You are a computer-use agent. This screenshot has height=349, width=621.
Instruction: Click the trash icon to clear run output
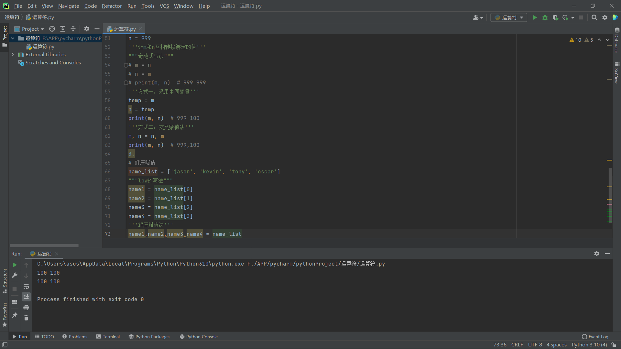point(26,318)
